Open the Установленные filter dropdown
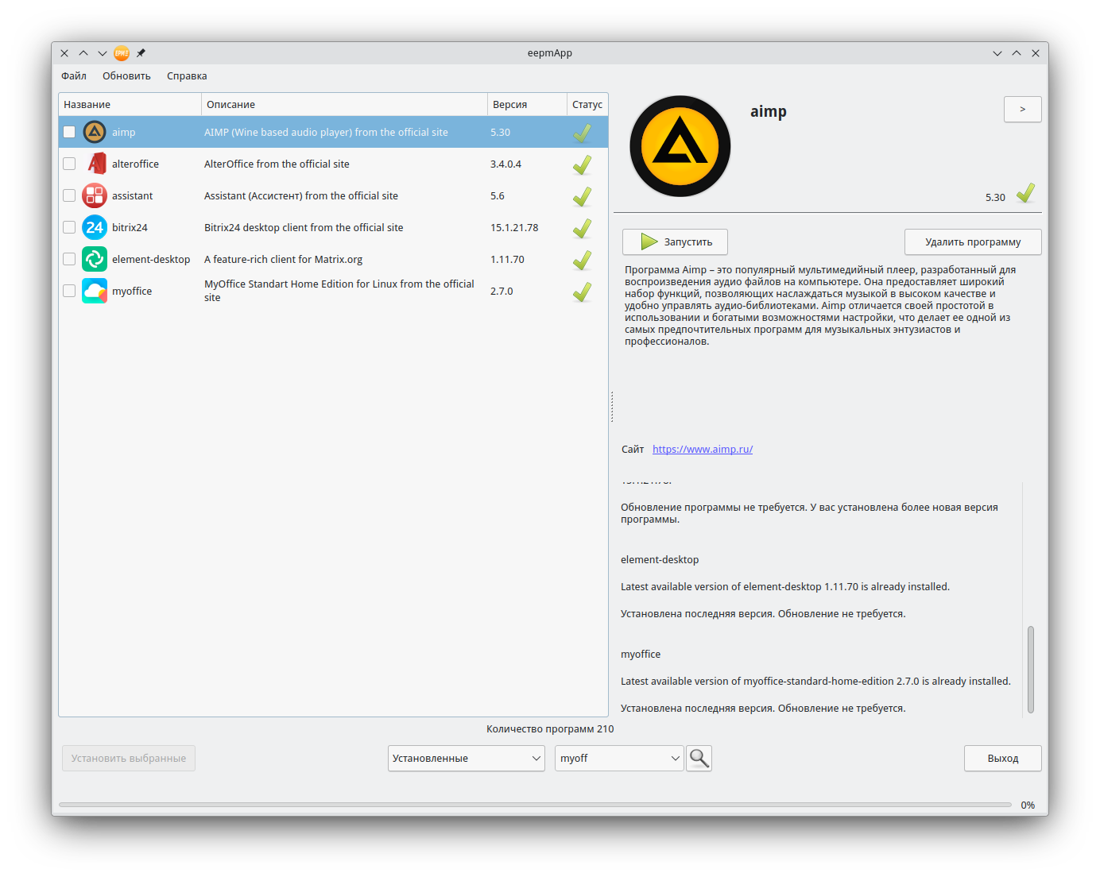Viewport: 1100px width, 877px height. tap(467, 758)
